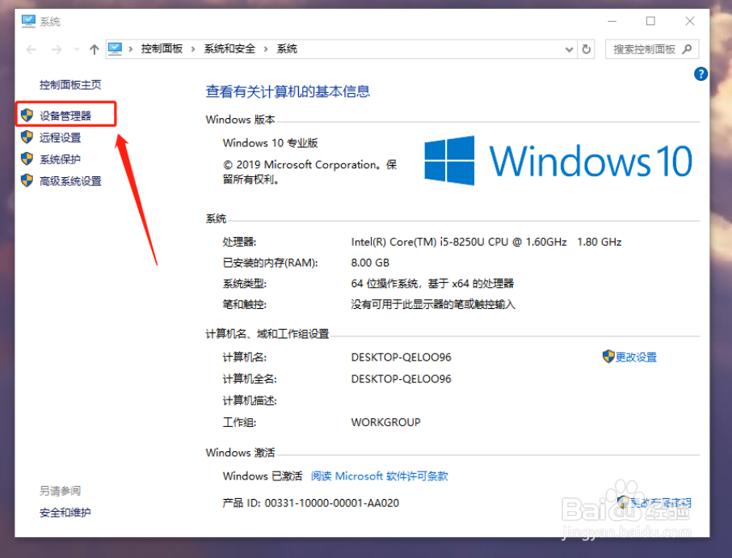Select processor value Intel Core i5-8250U
Image resolution: width=732 pixels, height=558 pixels.
(x=486, y=242)
